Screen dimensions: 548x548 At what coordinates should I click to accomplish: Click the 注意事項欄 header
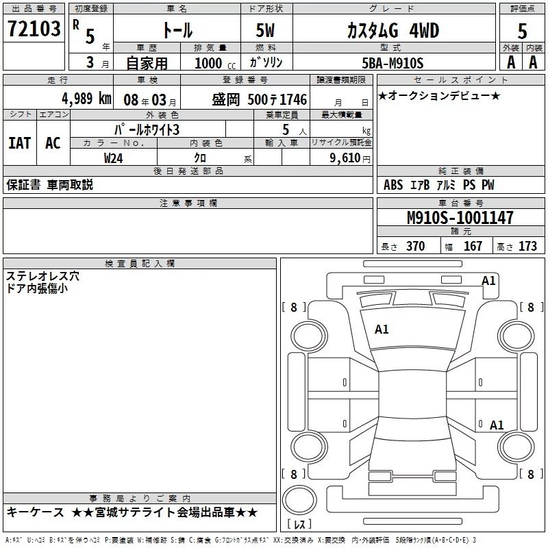pyautogui.click(x=188, y=203)
